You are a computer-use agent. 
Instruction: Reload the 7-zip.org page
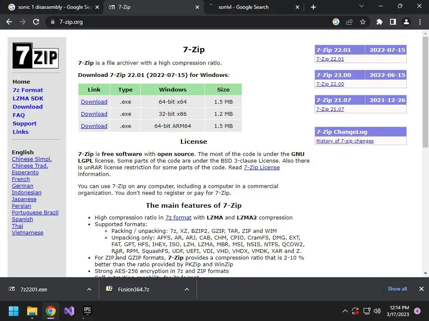[36, 22]
